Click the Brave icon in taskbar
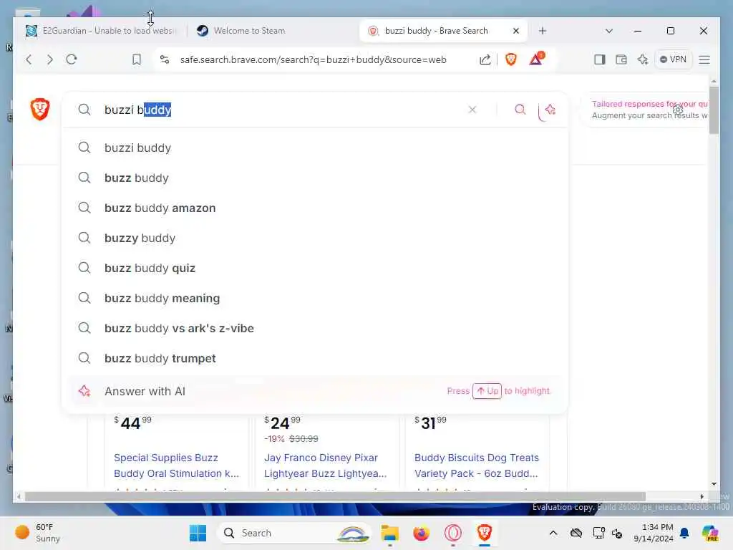This screenshot has height=550, width=733. (485, 533)
